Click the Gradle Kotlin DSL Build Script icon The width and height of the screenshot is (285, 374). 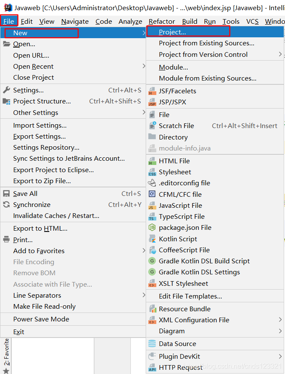(152, 261)
